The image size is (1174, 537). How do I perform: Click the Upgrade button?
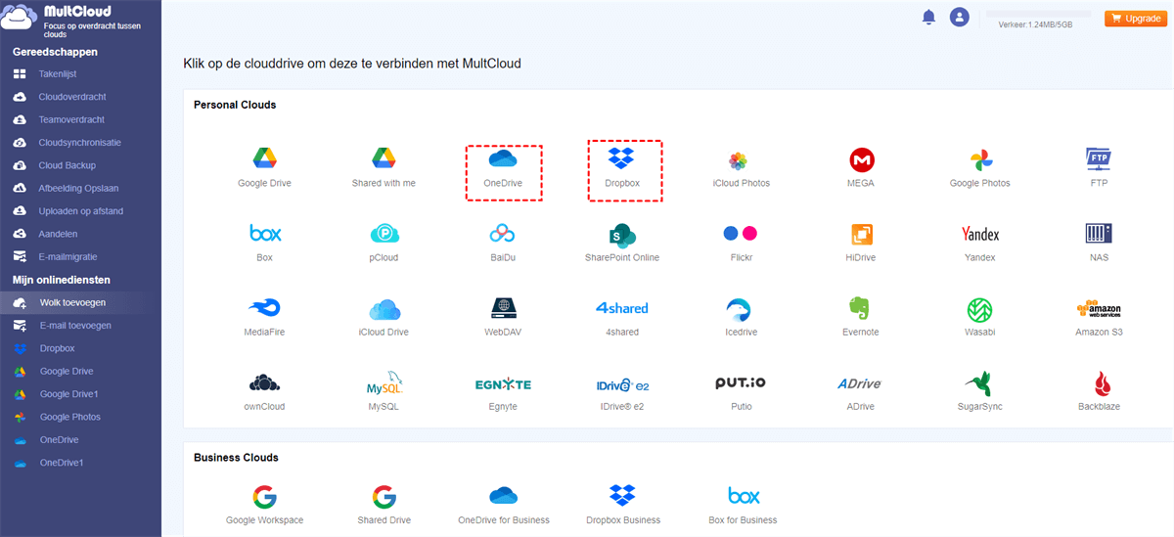point(1136,18)
